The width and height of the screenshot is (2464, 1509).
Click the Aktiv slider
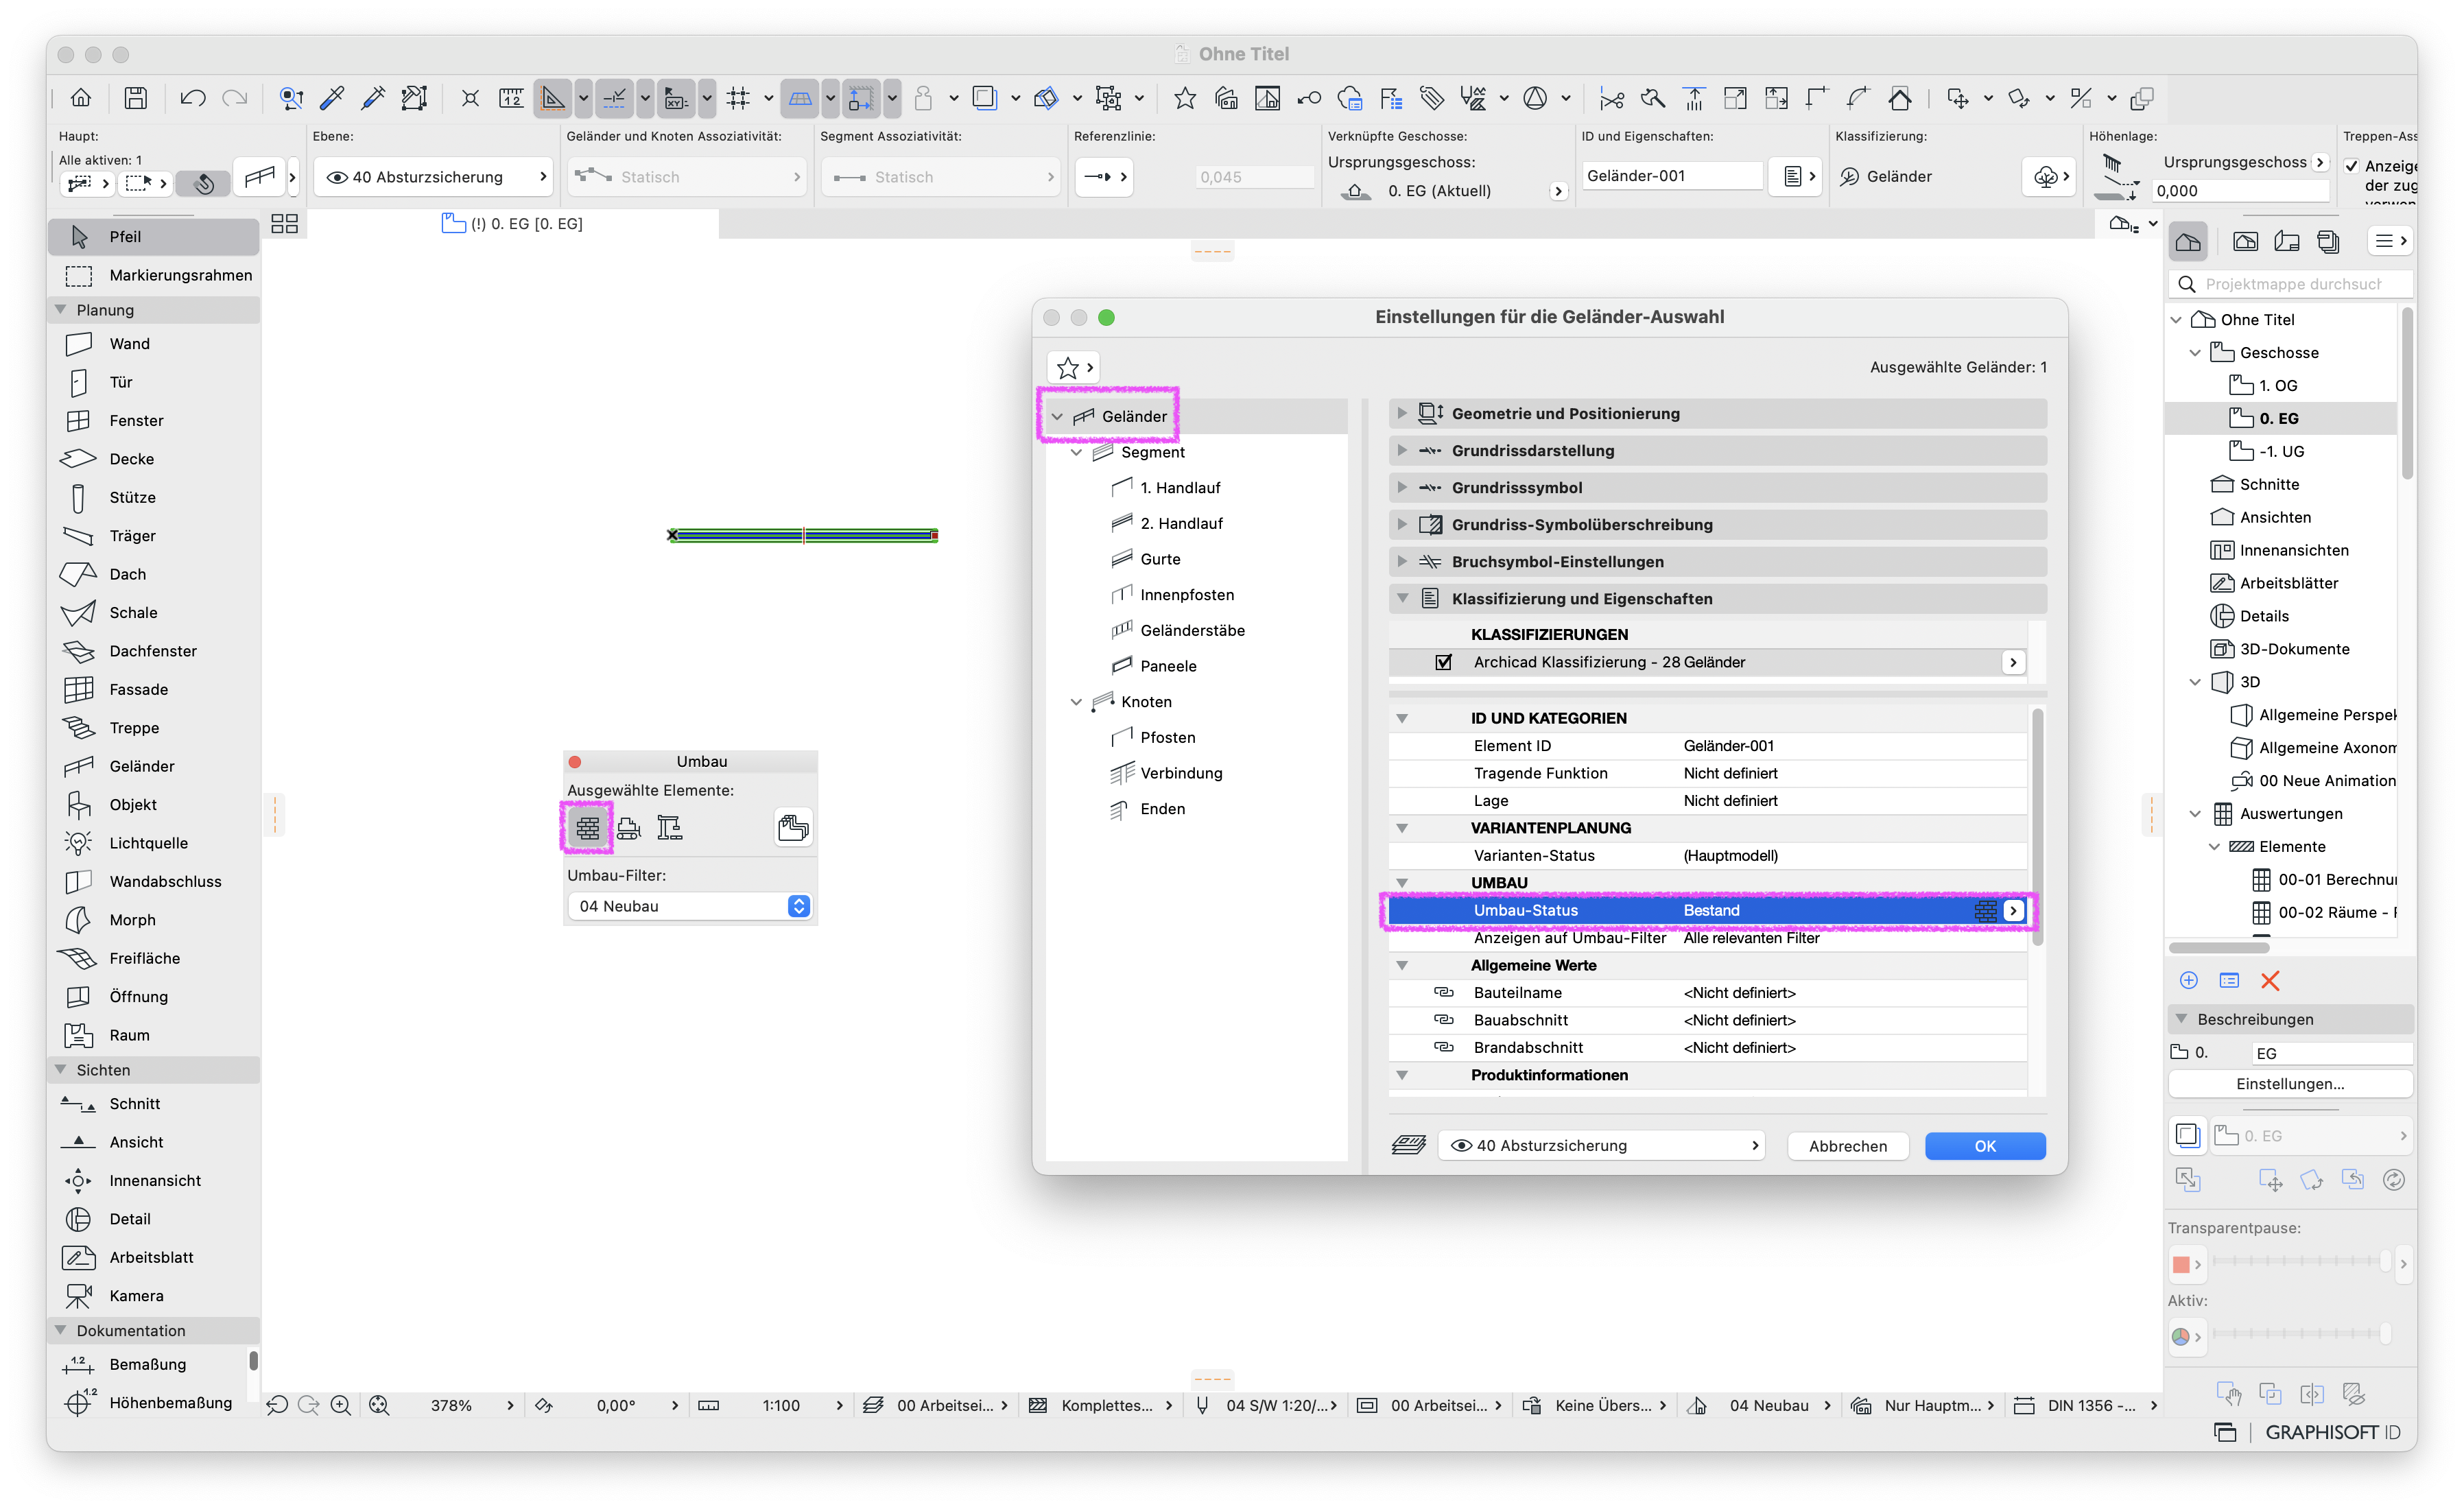click(2300, 1334)
